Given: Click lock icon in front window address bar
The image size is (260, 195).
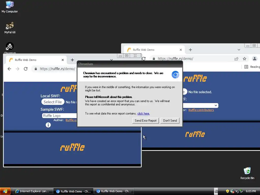Looking at the screenshot, I should pyautogui.click(x=36, y=69).
